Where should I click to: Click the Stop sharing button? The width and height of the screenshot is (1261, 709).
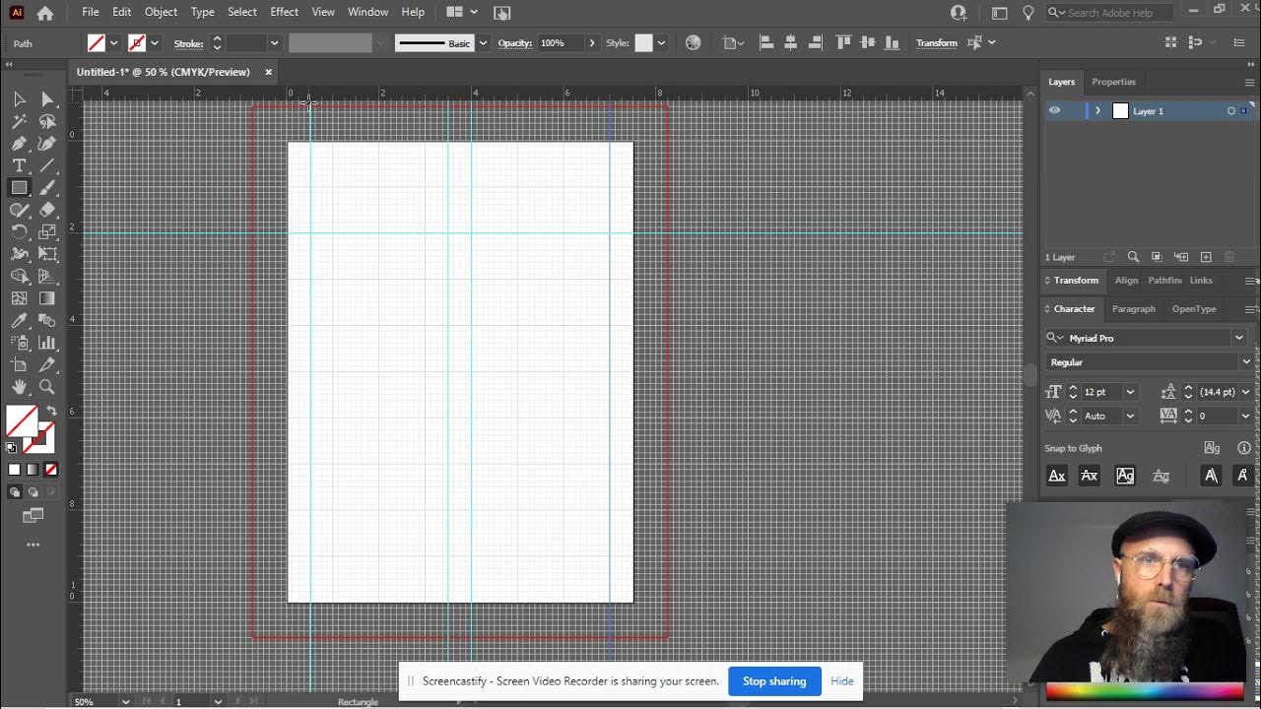click(x=774, y=681)
